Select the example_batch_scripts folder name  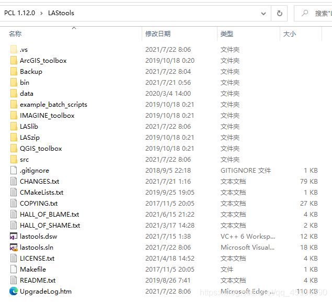coord(53,105)
